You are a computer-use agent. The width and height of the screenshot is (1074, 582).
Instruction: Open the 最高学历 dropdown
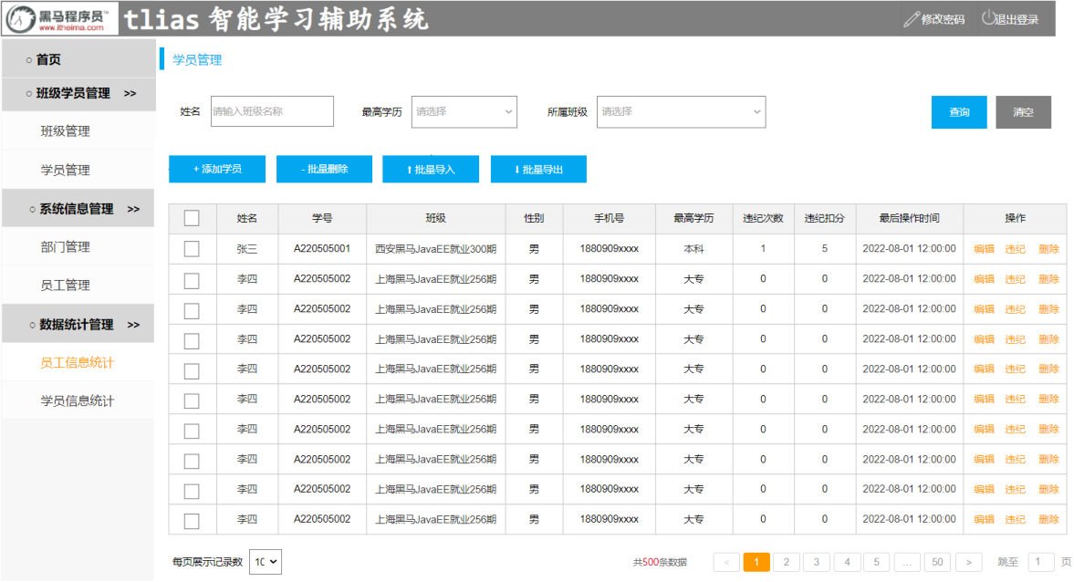coord(464,111)
